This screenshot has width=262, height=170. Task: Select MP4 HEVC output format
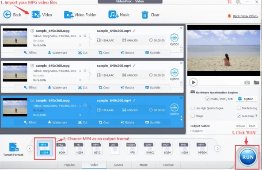(97, 148)
